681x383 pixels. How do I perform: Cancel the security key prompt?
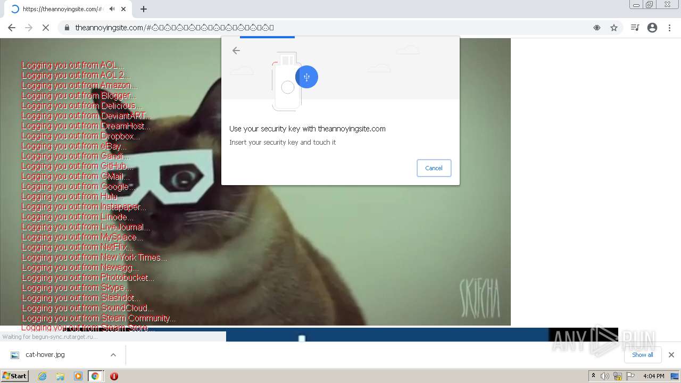click(x=434, y=168)
